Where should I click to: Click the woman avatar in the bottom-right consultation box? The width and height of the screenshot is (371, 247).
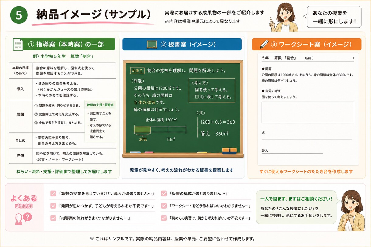click(x=351, y=210)
